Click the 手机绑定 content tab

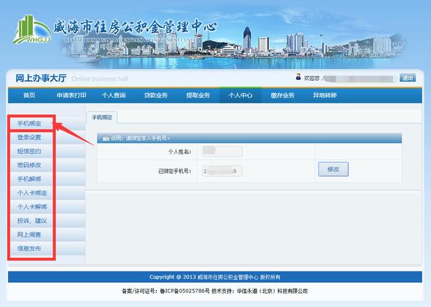click(102, 118)
